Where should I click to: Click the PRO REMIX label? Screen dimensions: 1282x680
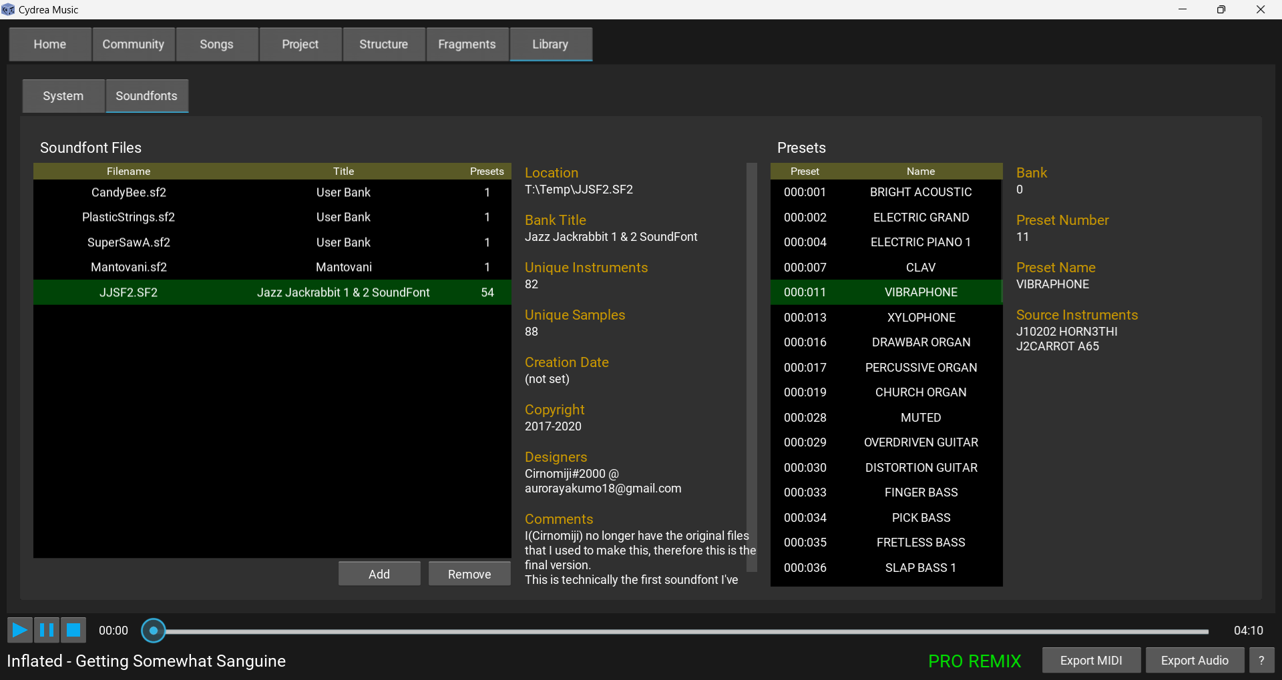point(975,661)
